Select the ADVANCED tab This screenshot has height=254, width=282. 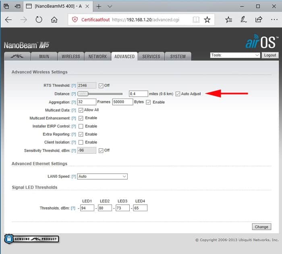pos(124,57)
